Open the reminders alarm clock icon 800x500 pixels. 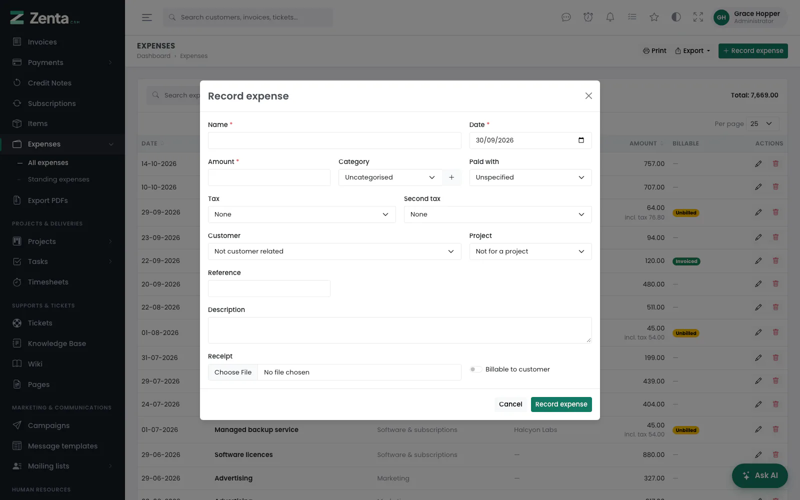tap(588, 17)
